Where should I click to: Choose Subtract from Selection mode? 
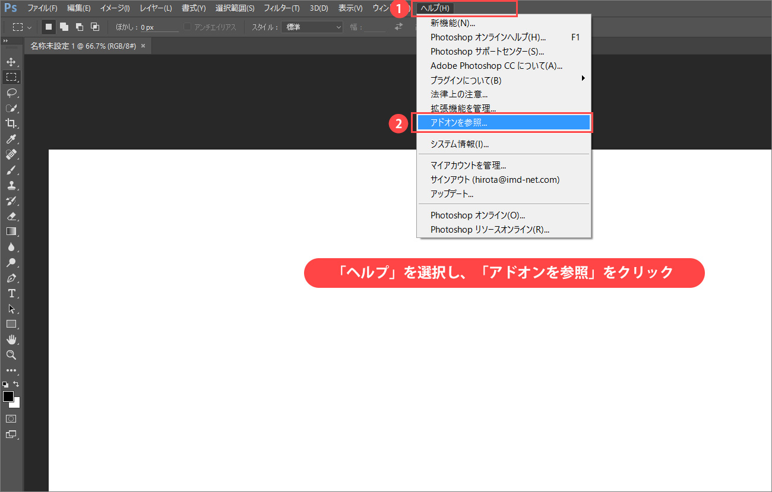80,27
